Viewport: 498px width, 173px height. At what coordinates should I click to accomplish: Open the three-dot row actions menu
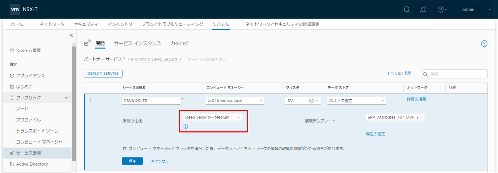(91, 100)
